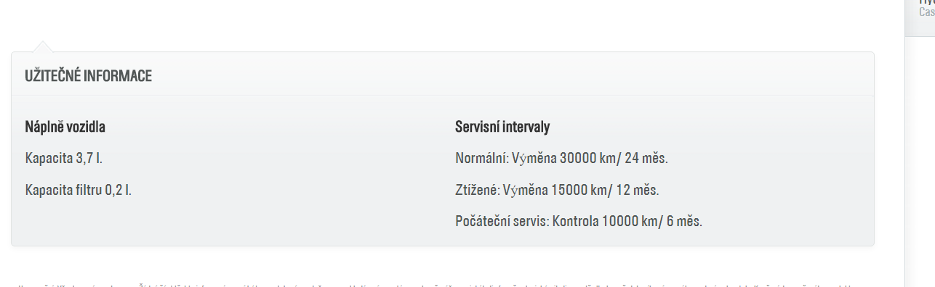935x287 pixels.
Task: Select the Servisní intervaly subheading
Action: (502, 128)
